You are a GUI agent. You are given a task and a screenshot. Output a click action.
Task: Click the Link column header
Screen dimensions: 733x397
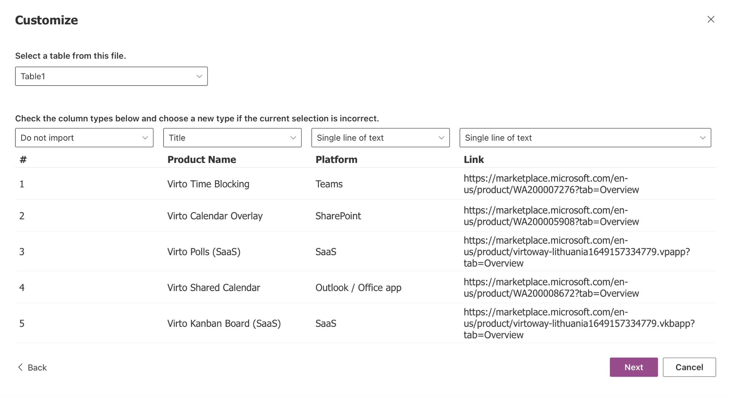coord(474,160)
